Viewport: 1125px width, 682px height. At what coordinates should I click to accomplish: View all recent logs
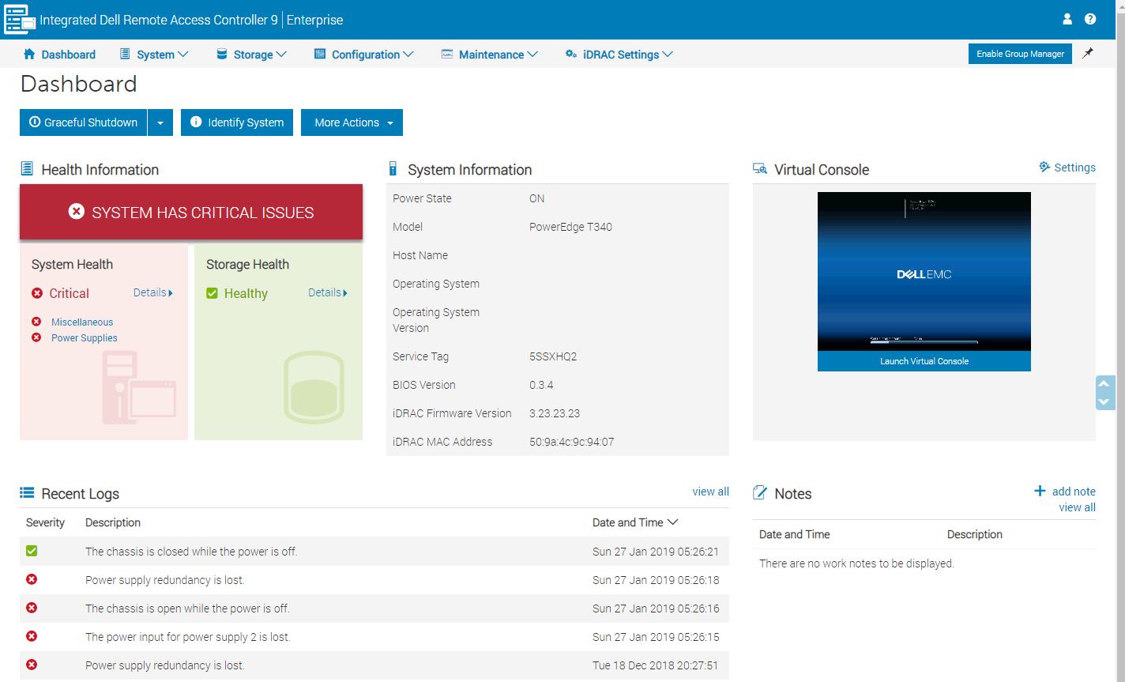710,492
